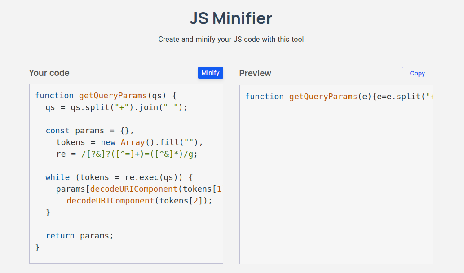Click the subtitle text under JS Minifier
Screen dimensions: 464x273
pyautogui.click(x=231, y=40)
